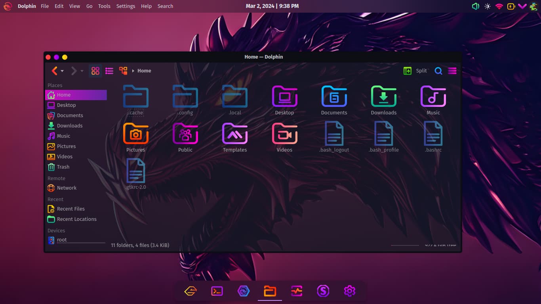The image size is (541, 304).
Task: Select the .bashrc file icon
Action: tap(433, 133)
